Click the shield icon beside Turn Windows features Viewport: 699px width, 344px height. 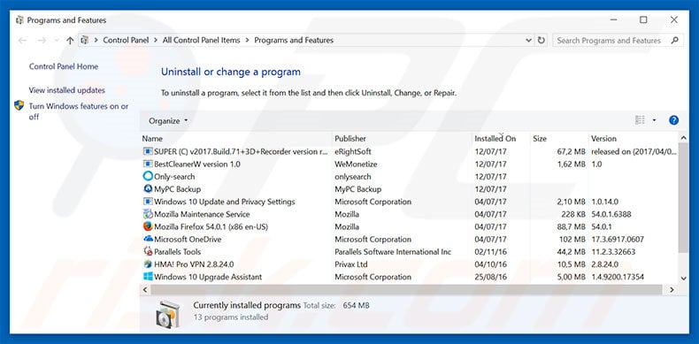(19, 105)
